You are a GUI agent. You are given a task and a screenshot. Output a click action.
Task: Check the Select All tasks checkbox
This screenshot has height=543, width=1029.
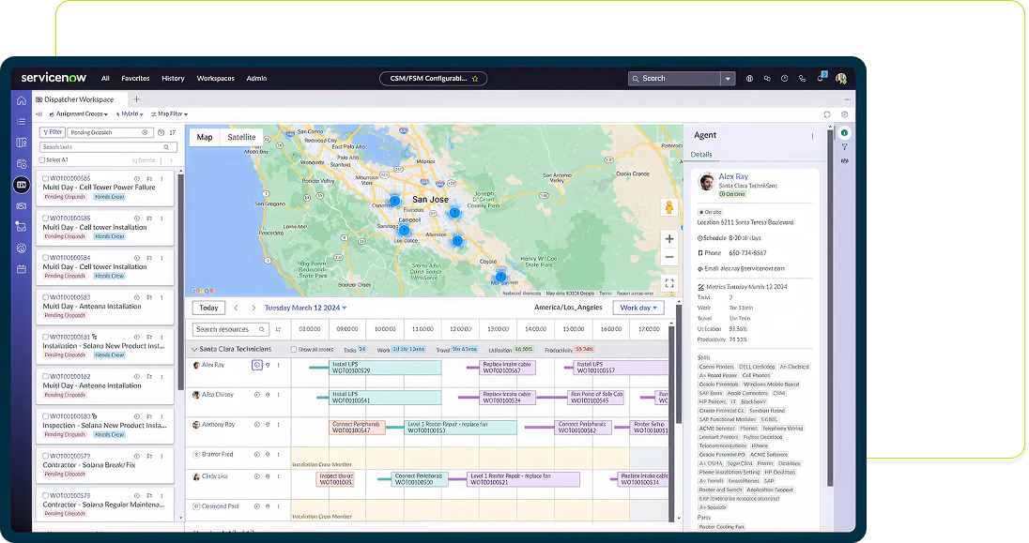tap(42, 160)
